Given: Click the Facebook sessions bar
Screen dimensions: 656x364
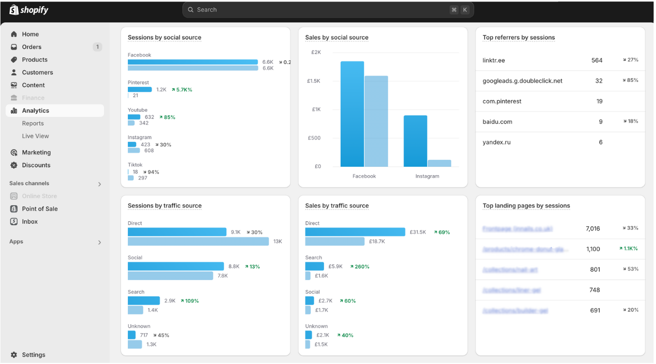Looking at the screenshot, I should pos(193,62).
